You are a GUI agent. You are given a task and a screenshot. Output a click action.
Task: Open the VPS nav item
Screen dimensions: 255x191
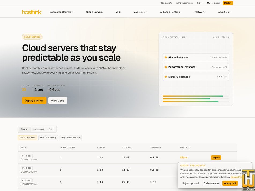pos(118,12)
